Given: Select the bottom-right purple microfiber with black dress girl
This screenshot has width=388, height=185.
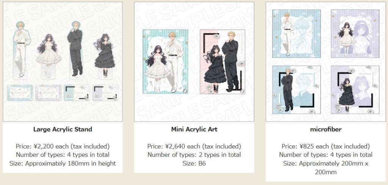Looking at the screenshot, I should (355, 90).
